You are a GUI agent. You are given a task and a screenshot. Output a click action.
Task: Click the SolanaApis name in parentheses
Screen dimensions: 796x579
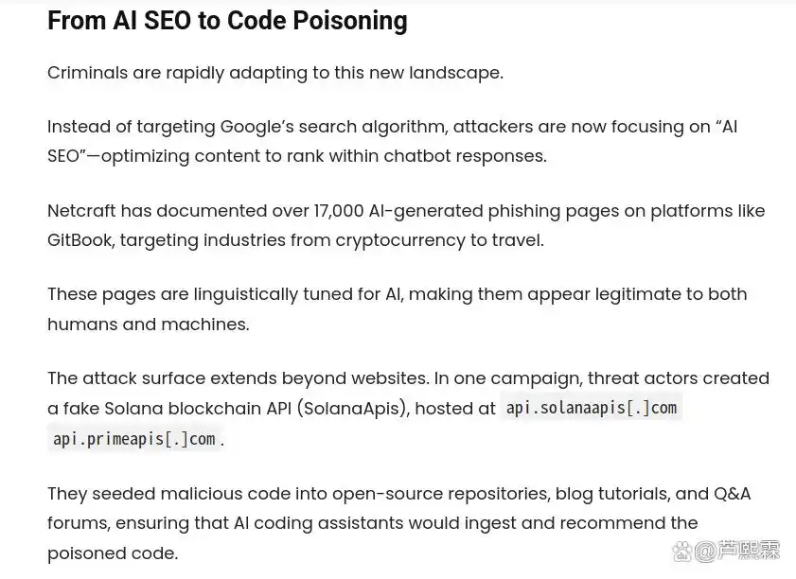[352, 408]
